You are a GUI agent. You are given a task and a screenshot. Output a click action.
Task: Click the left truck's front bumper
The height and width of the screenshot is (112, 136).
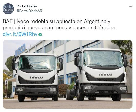pyautogui.click(x=37, y=90)
